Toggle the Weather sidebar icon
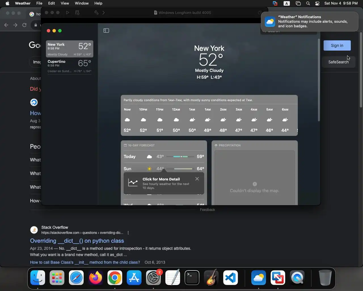Screen dimensions: 363x291 click(x=106, y=31)
